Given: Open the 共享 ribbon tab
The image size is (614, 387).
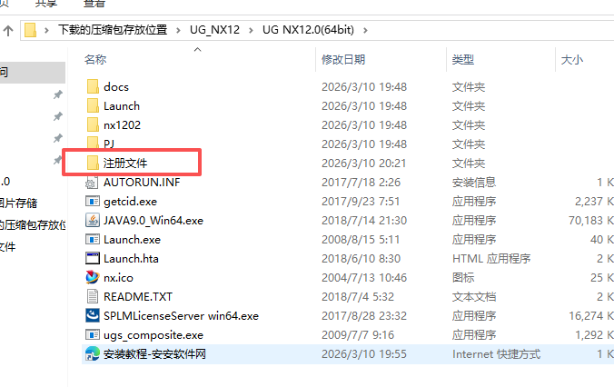Looking at the screenshot, I should click(x=45, y=4).
